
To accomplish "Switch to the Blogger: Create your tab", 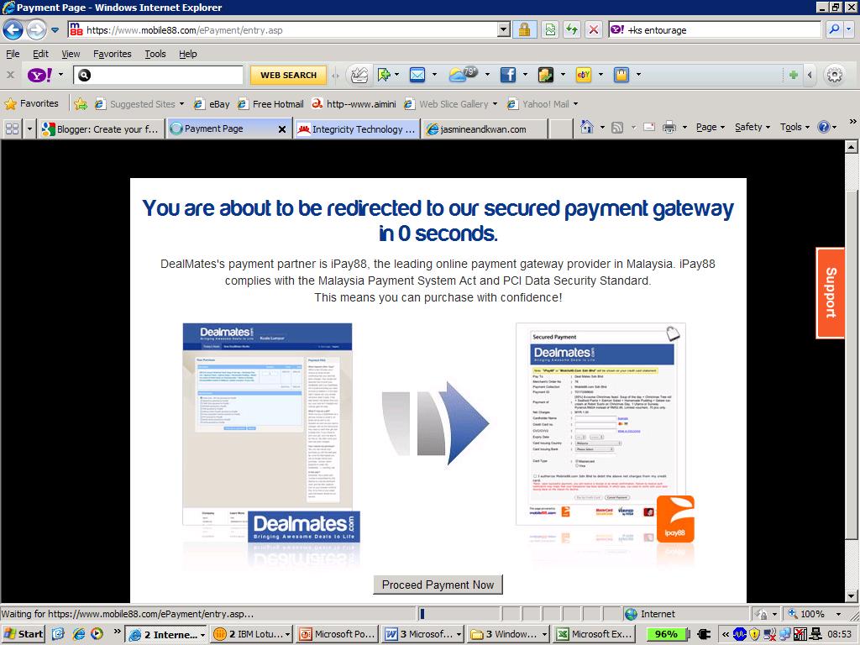I will tap(101, 129).
